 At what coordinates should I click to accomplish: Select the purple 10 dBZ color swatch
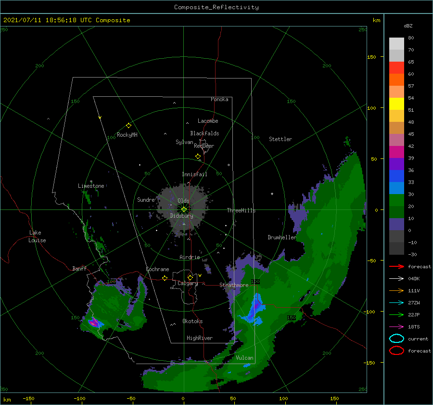pos(396,224)
